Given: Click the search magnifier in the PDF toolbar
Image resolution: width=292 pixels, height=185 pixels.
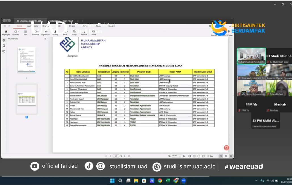Looking at the screenshot, I should [210, 26].
